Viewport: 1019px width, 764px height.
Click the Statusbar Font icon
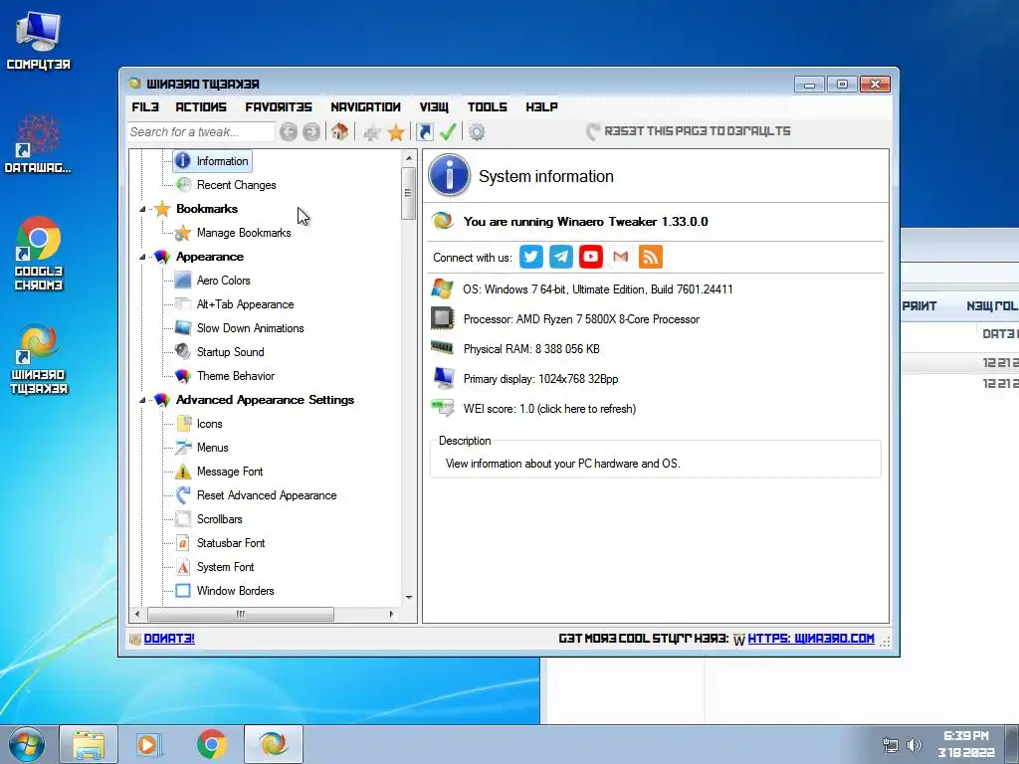(x=183, y=543)
